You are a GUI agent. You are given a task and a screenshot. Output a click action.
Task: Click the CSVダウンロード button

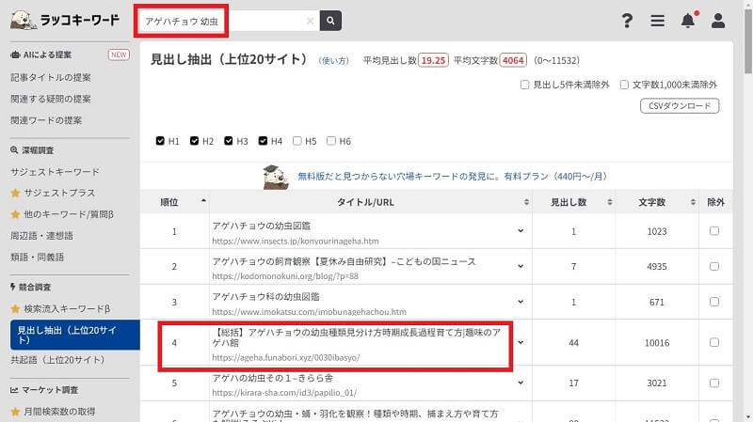coord(679,106)
